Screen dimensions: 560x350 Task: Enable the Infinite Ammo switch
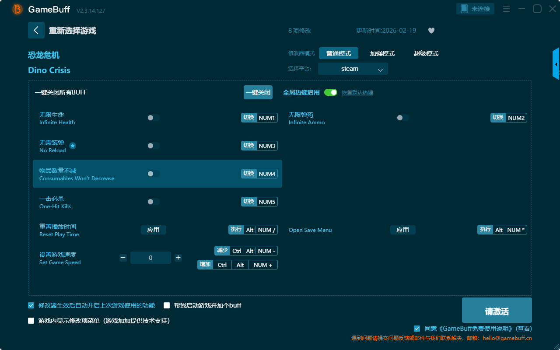pos(402,118)
